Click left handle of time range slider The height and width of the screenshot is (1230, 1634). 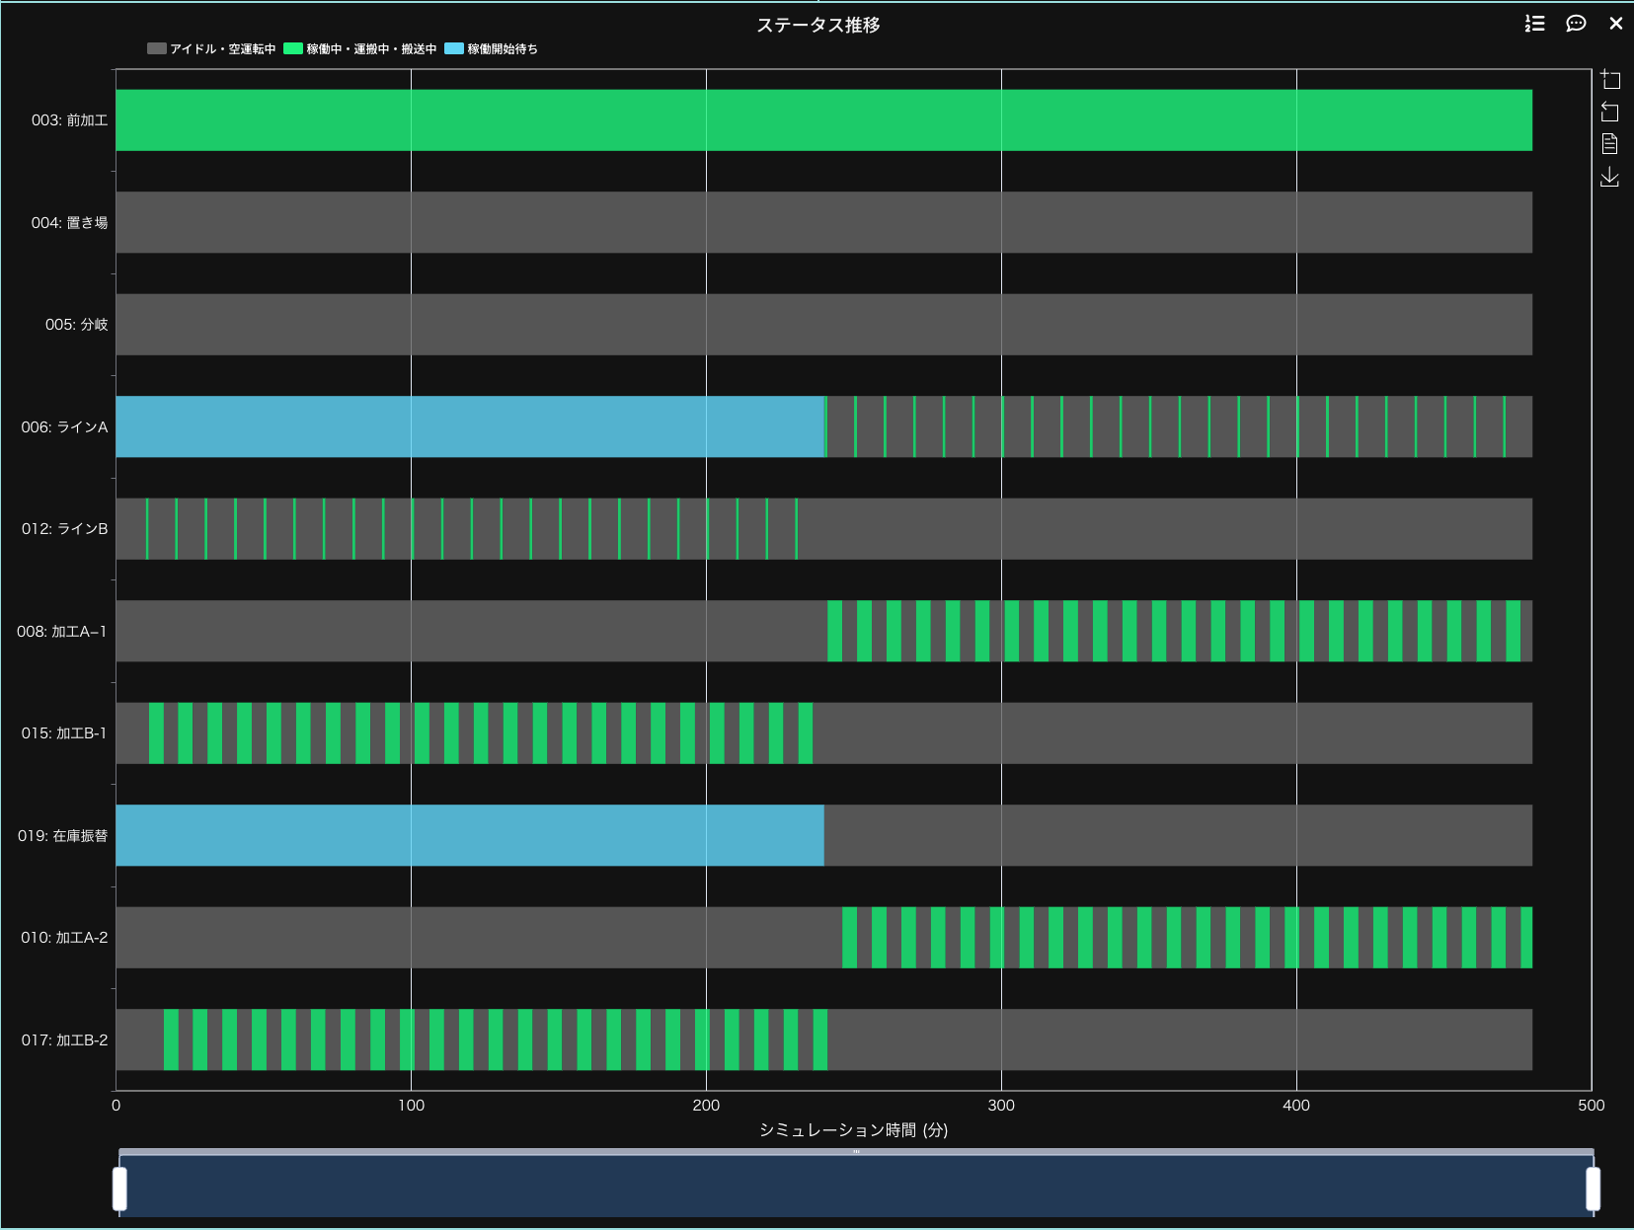119,1189
